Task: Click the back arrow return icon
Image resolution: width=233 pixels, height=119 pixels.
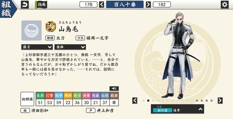Action: pos(25,5)
